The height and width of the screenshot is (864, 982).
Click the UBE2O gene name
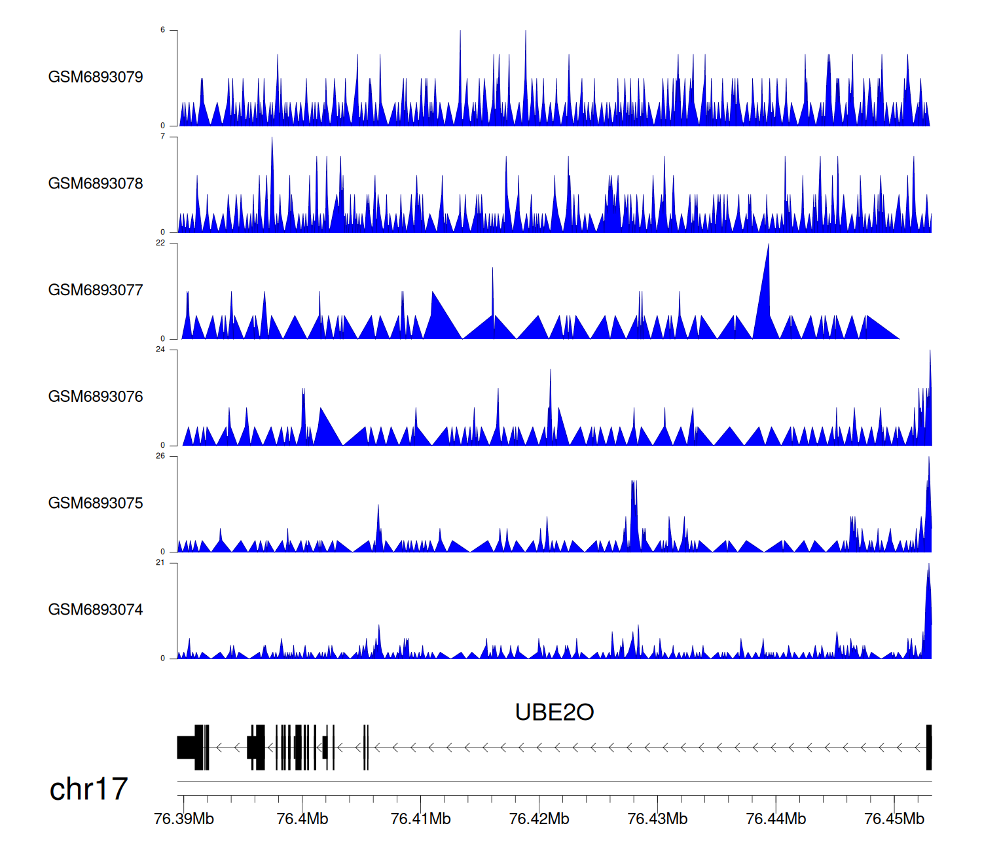(x=554, y=712)
